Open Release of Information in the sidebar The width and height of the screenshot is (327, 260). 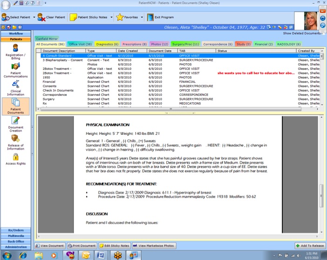16,142
